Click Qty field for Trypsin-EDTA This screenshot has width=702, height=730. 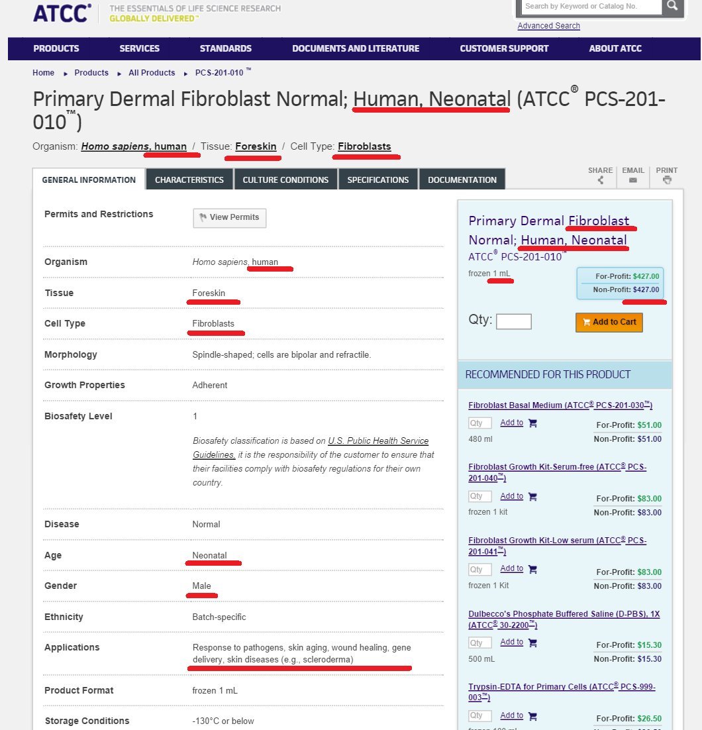pos(480,715)
